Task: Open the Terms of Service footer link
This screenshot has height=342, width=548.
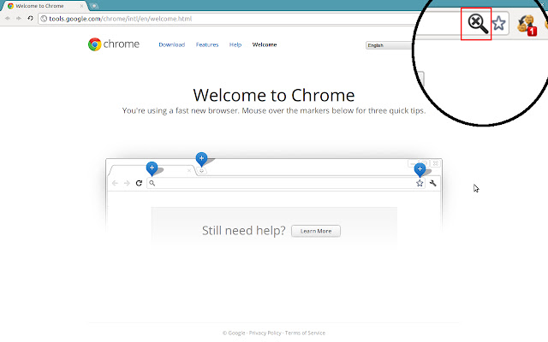Action: [x=305, y=333]
